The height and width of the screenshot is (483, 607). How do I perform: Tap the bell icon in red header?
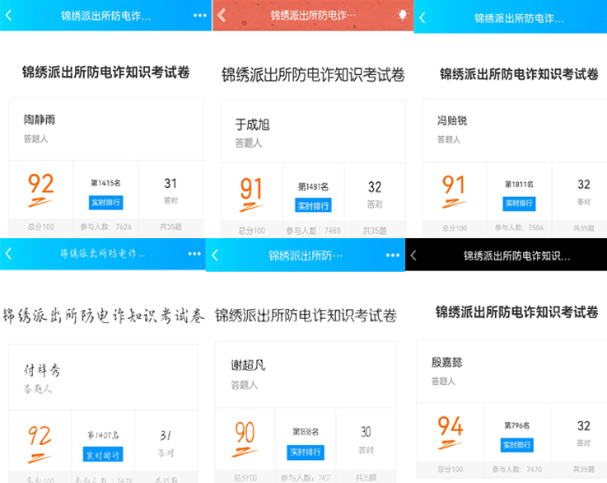402,15
